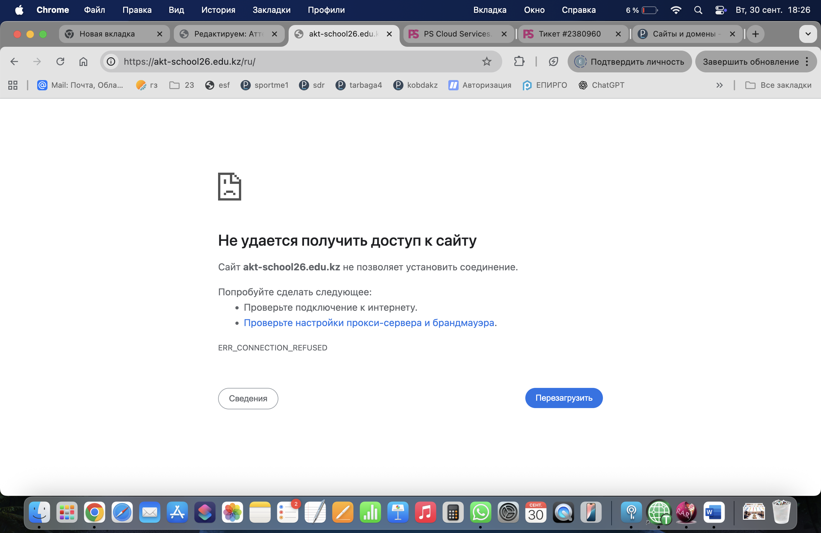The image size is (821, 533).
Task: Click the Сведения button
Action: (248, 398)
